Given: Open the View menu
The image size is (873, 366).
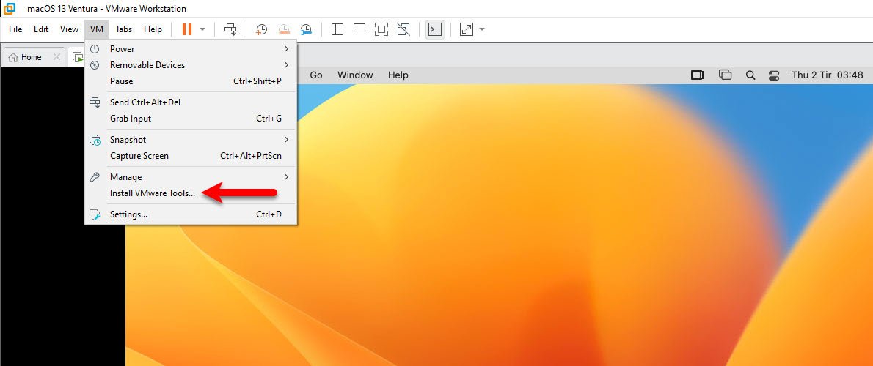Looking at the screenshot, I should click(69, 29).
